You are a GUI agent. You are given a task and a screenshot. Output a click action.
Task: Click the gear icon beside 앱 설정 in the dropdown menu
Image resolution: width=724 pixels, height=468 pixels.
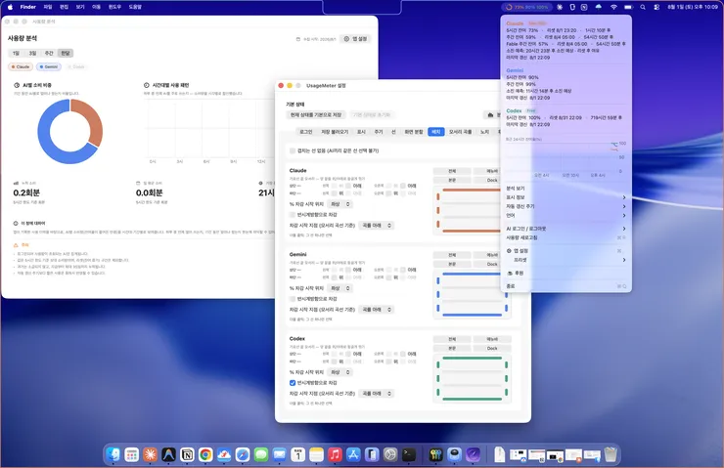(x=510, y=251)
